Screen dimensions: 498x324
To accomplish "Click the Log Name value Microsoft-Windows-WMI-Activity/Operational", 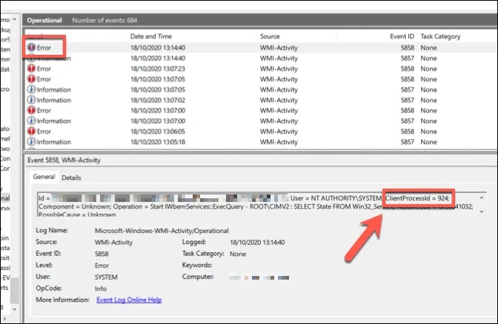I will click(162, 231).
